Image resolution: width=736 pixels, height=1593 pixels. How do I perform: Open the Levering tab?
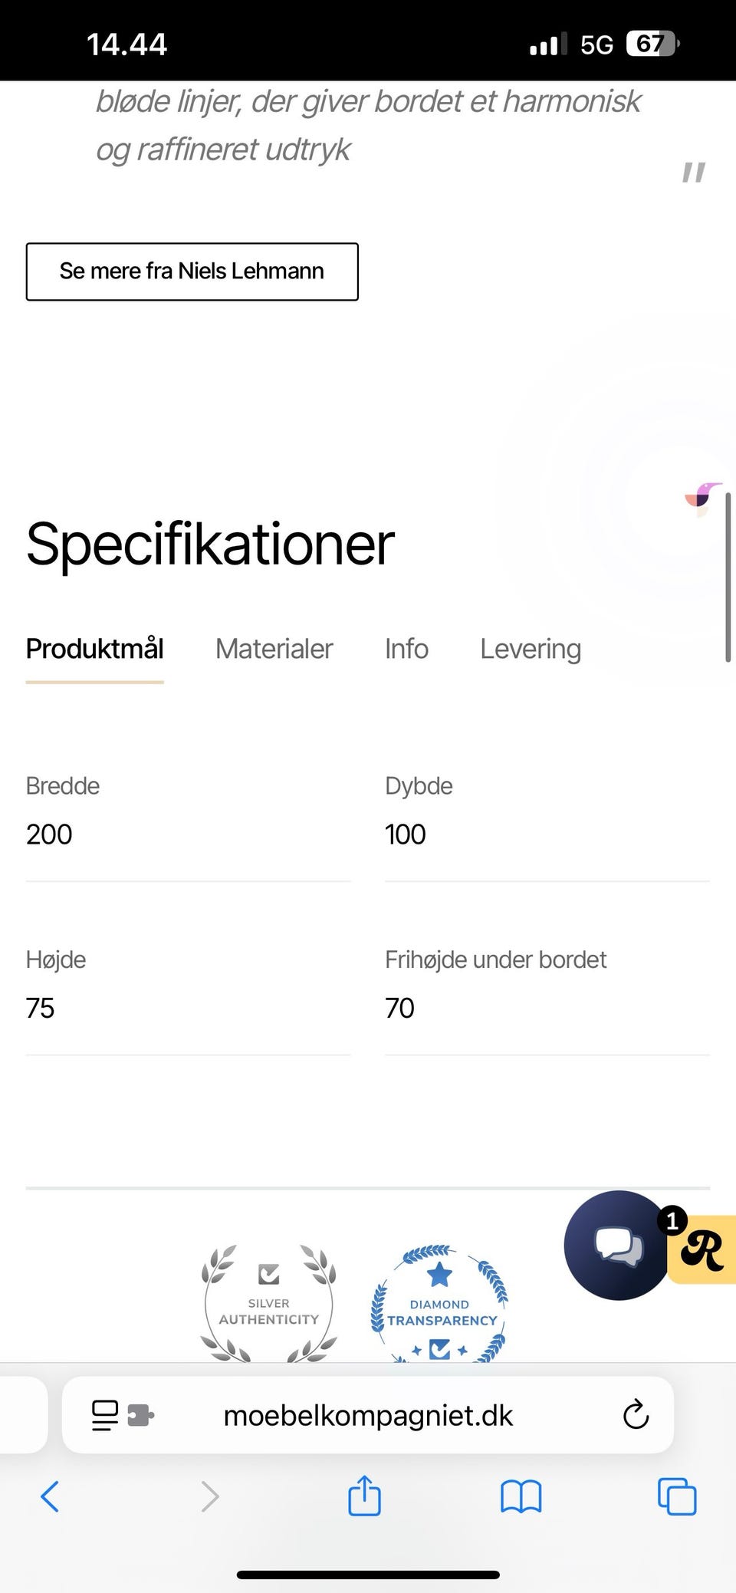[x=531, y=649]
